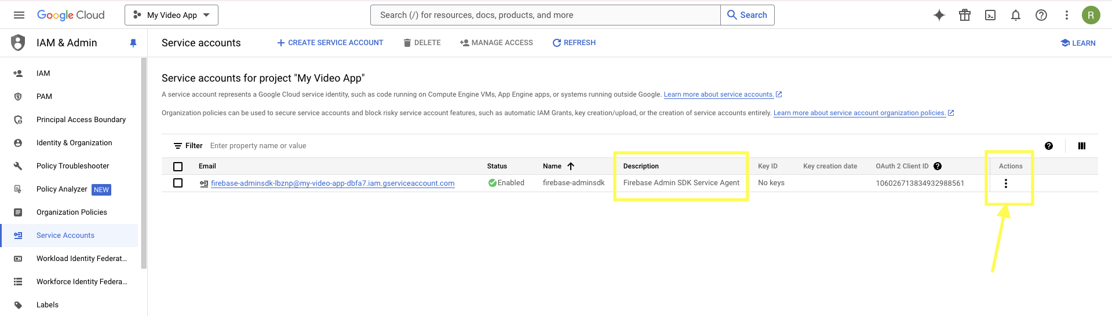
Task: Open column display options icon
Action: click(x=1081, y=146)
